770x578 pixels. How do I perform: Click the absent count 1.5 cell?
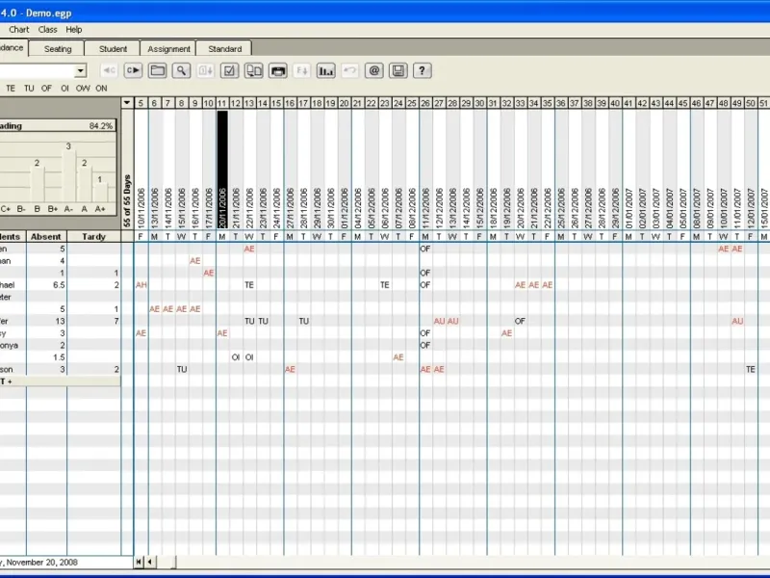46,357
